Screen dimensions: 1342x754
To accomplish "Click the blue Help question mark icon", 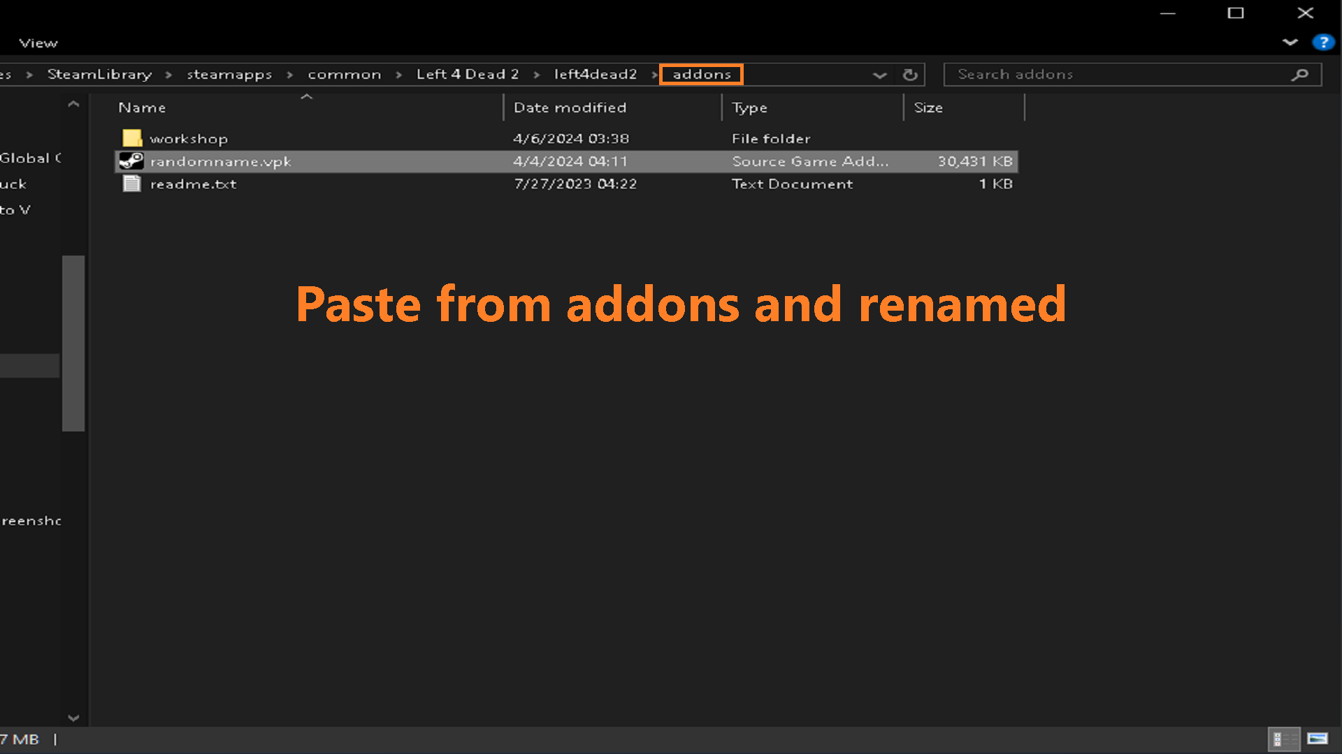I will click(1322, 43).
